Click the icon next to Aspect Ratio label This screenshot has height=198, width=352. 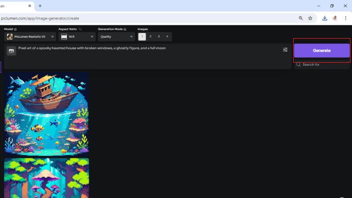click(x=80, y=29)
